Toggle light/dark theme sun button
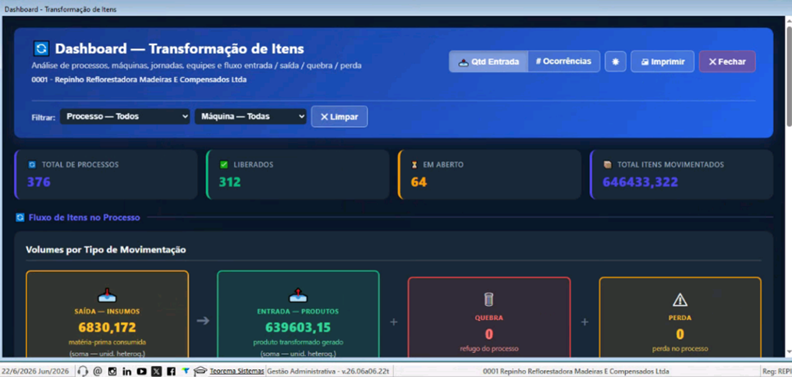 point(615,62)
